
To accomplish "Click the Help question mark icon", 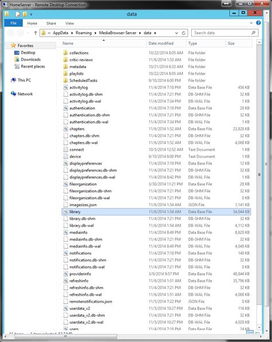I will click(x=258, y=23).
